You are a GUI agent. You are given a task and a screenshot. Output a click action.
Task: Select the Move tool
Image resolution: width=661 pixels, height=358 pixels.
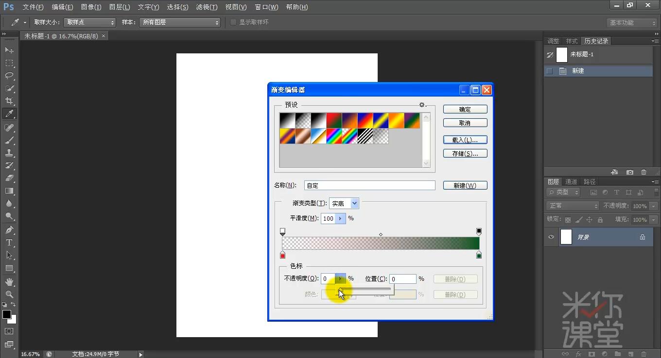coord(9,50)
